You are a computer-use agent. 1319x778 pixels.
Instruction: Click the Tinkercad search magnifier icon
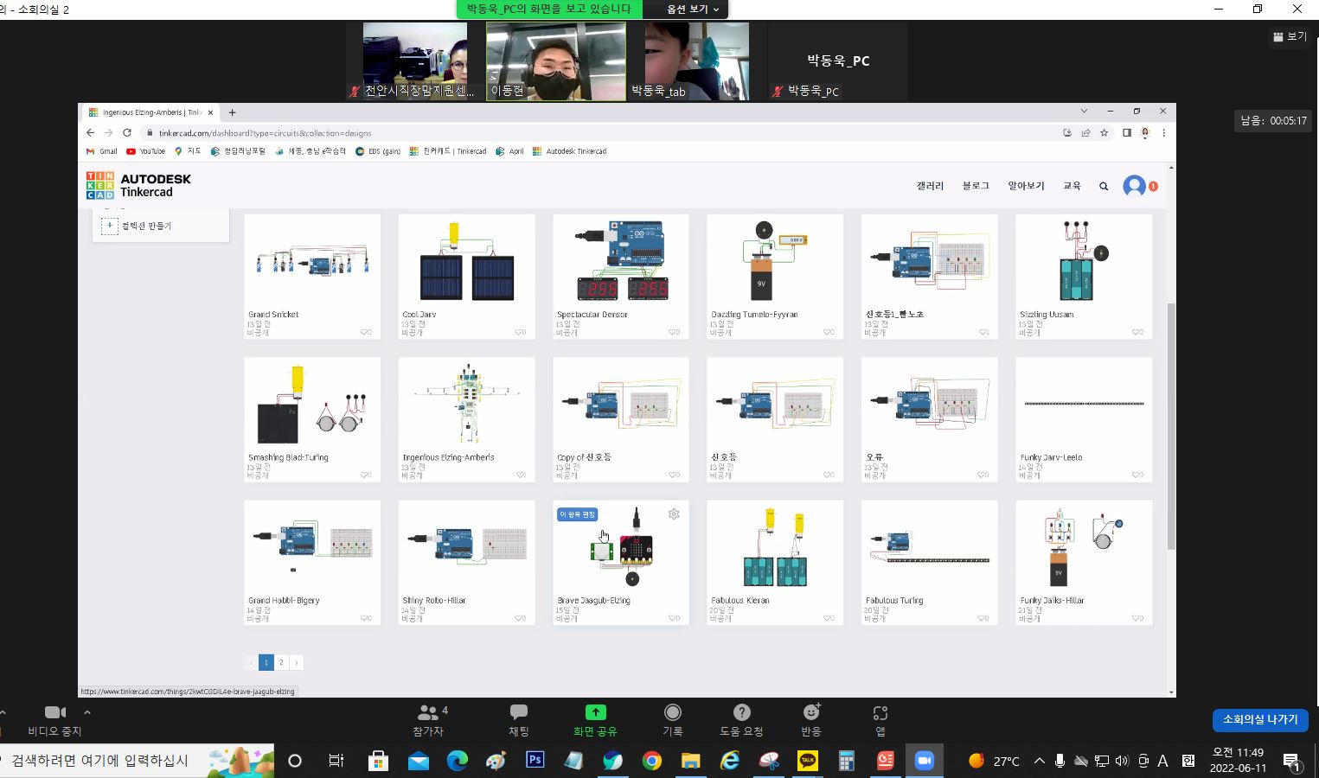pyautogui.click(x=1104, y=186)
